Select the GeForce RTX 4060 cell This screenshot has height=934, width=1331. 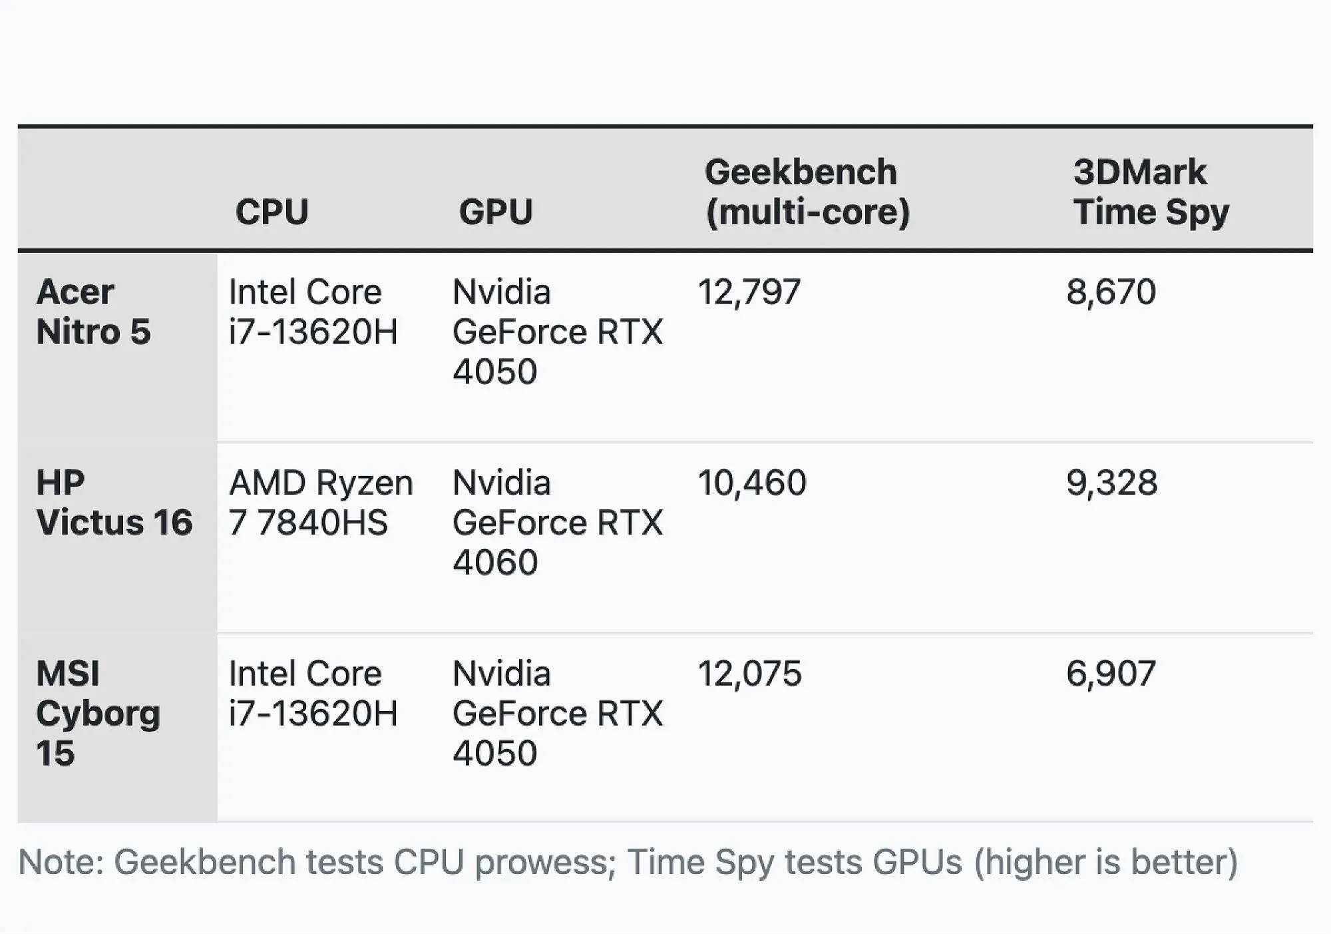558,523
